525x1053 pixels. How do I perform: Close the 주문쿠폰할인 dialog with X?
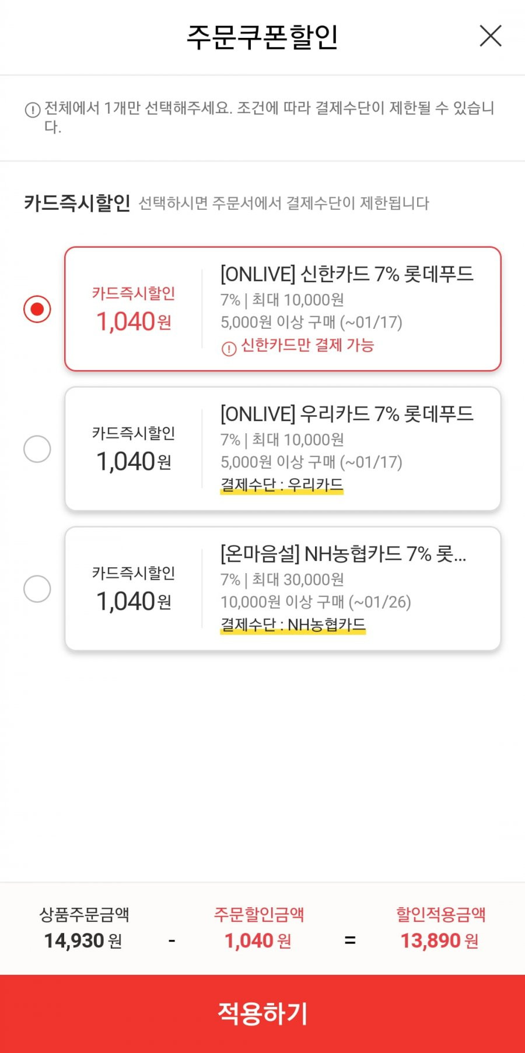pos(491,36)
